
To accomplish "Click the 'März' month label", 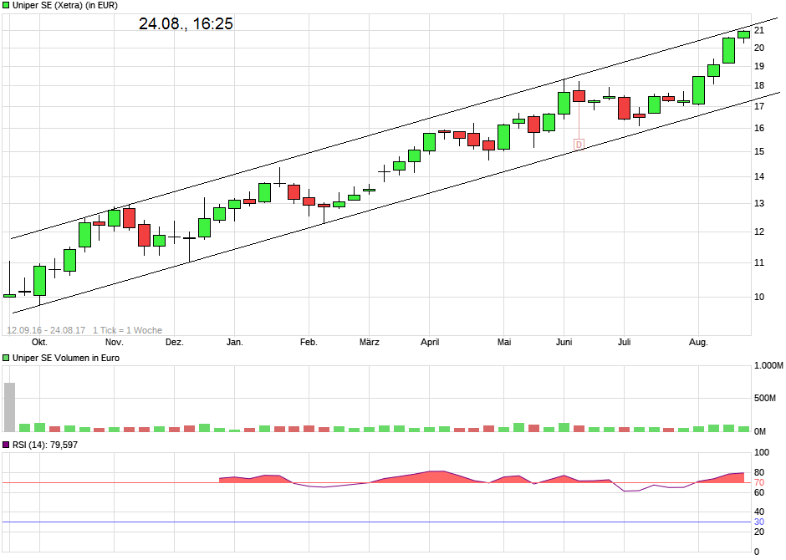I will click(x=370, y=342).
